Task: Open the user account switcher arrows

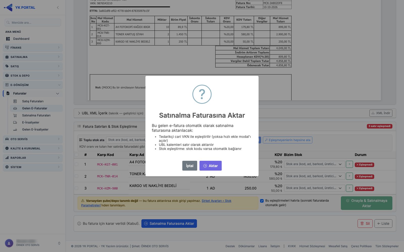Action: (x=59, y=243)
